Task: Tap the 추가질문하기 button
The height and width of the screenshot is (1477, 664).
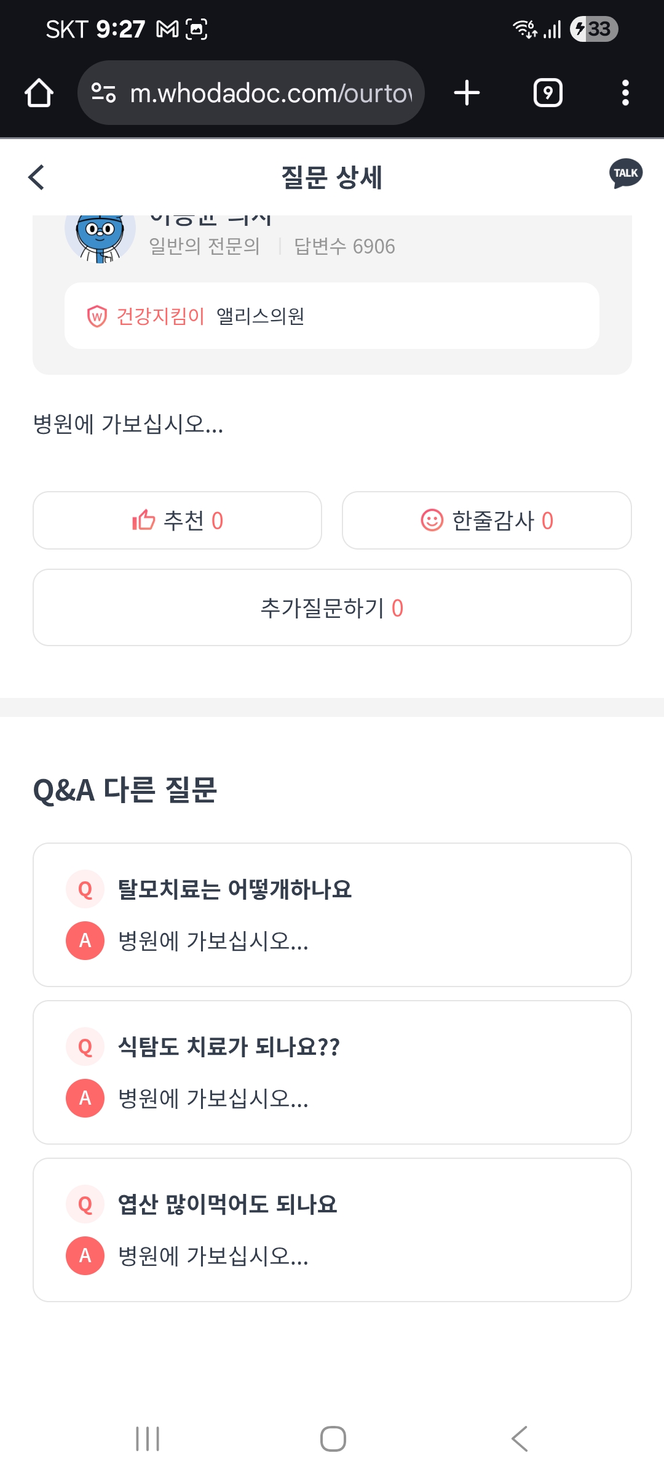Action: pyautogui.click(x=332, y=607)
